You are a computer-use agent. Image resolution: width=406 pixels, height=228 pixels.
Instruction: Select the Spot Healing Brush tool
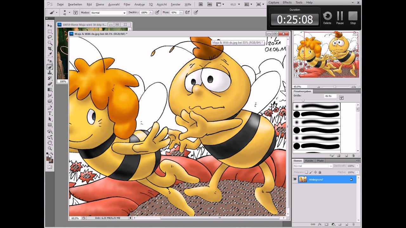[x=50, y=61]
